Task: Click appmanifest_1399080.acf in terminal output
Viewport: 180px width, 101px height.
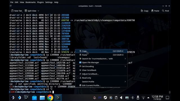Action: (x=24, y=76)
